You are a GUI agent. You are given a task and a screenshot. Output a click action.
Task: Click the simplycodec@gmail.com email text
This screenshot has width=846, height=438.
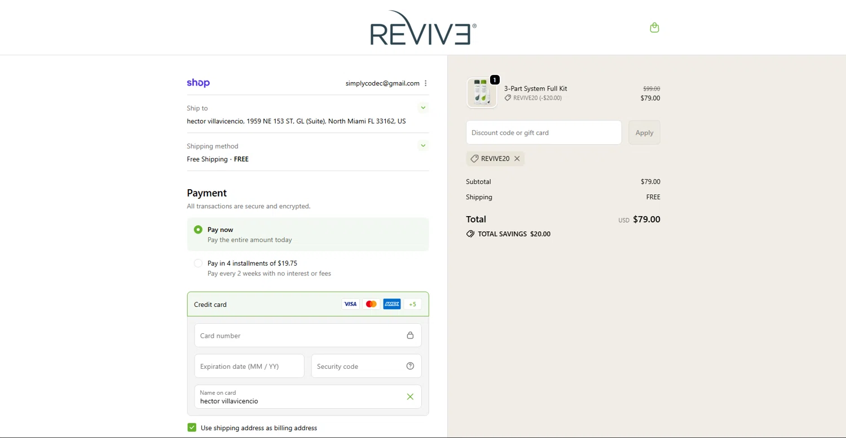point(382,83)
